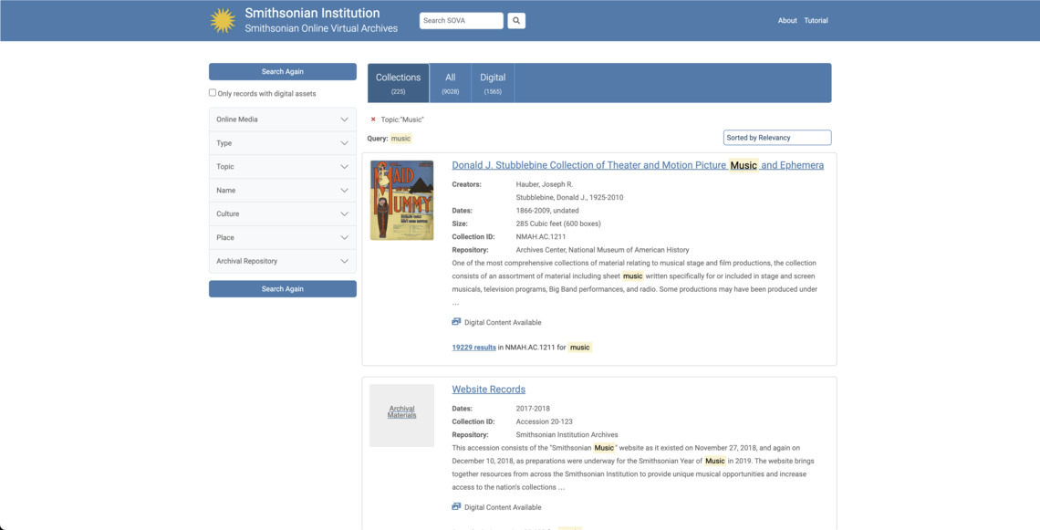The image size is (1040, 530).
Task: Switch to the Digital results tab
Action: (492, 81)
